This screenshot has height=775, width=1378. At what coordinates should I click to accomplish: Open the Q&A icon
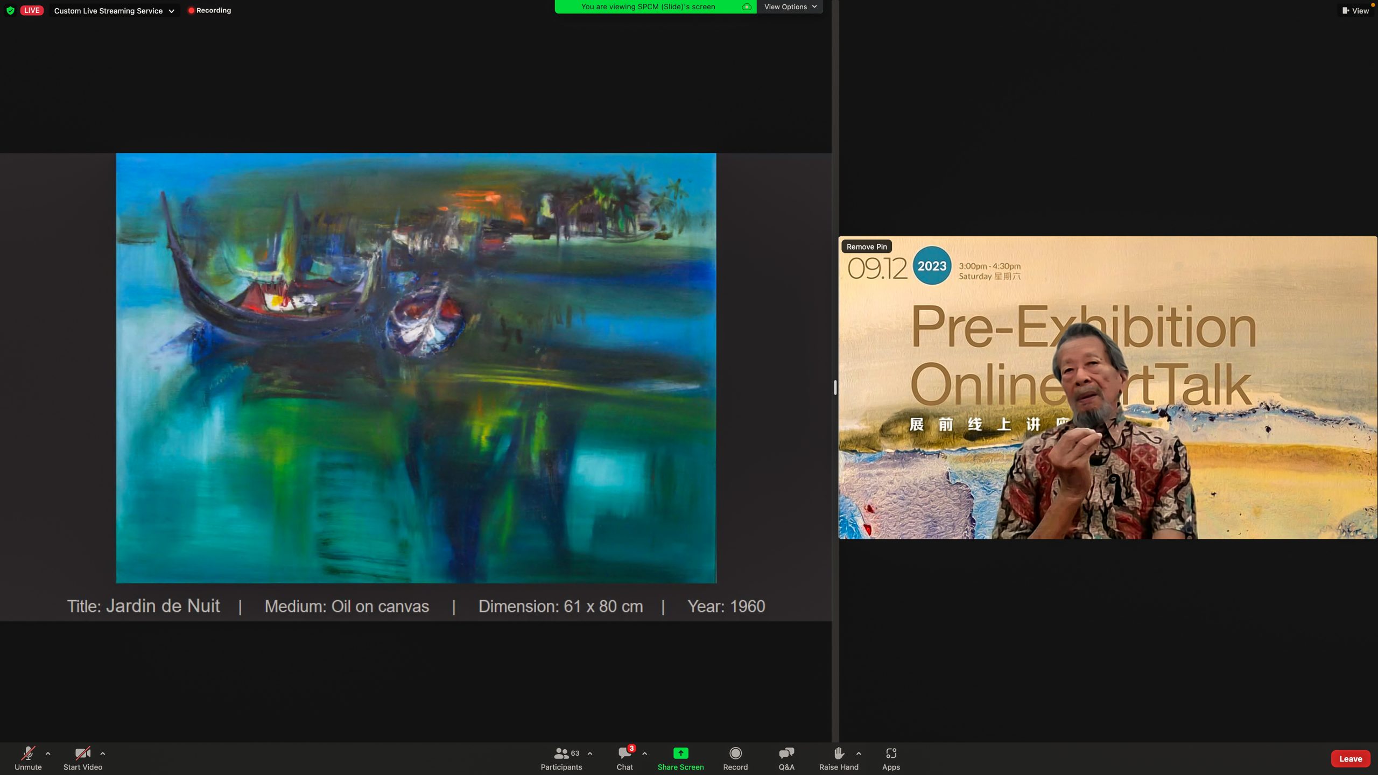[x=786, y=753]
